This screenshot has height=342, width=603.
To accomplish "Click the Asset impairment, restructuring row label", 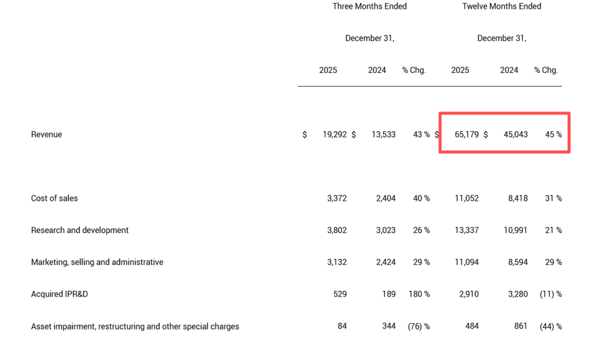I will 135,326.
